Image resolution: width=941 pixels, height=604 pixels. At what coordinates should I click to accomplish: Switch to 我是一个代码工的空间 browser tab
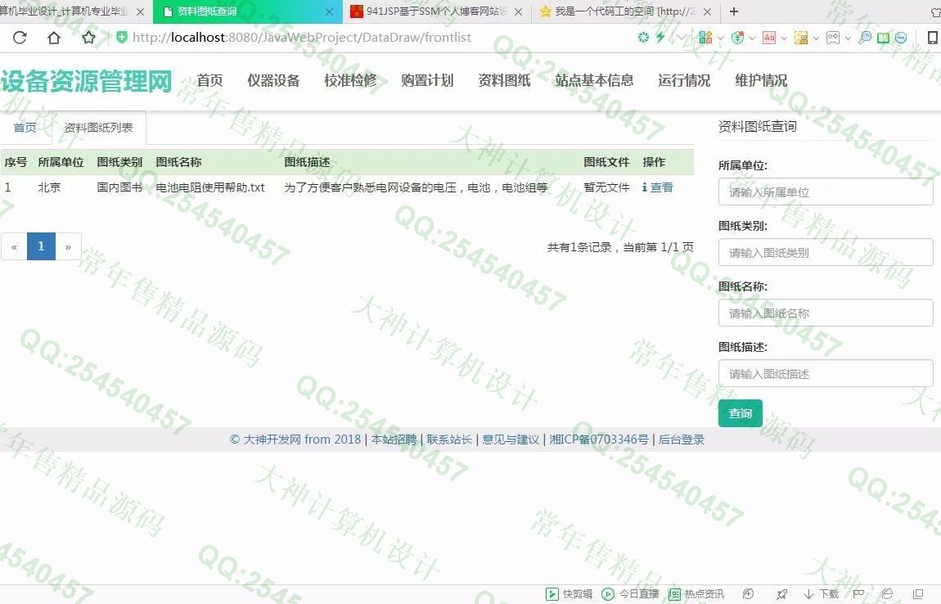[x=624, y=11]
